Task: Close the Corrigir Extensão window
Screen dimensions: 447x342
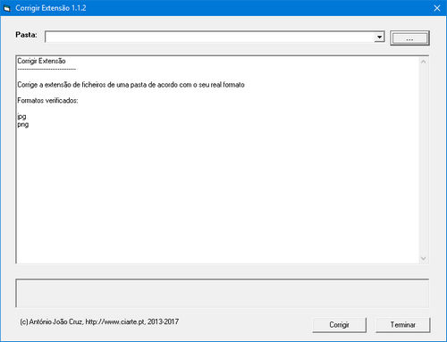Action: tap(437, 8)
